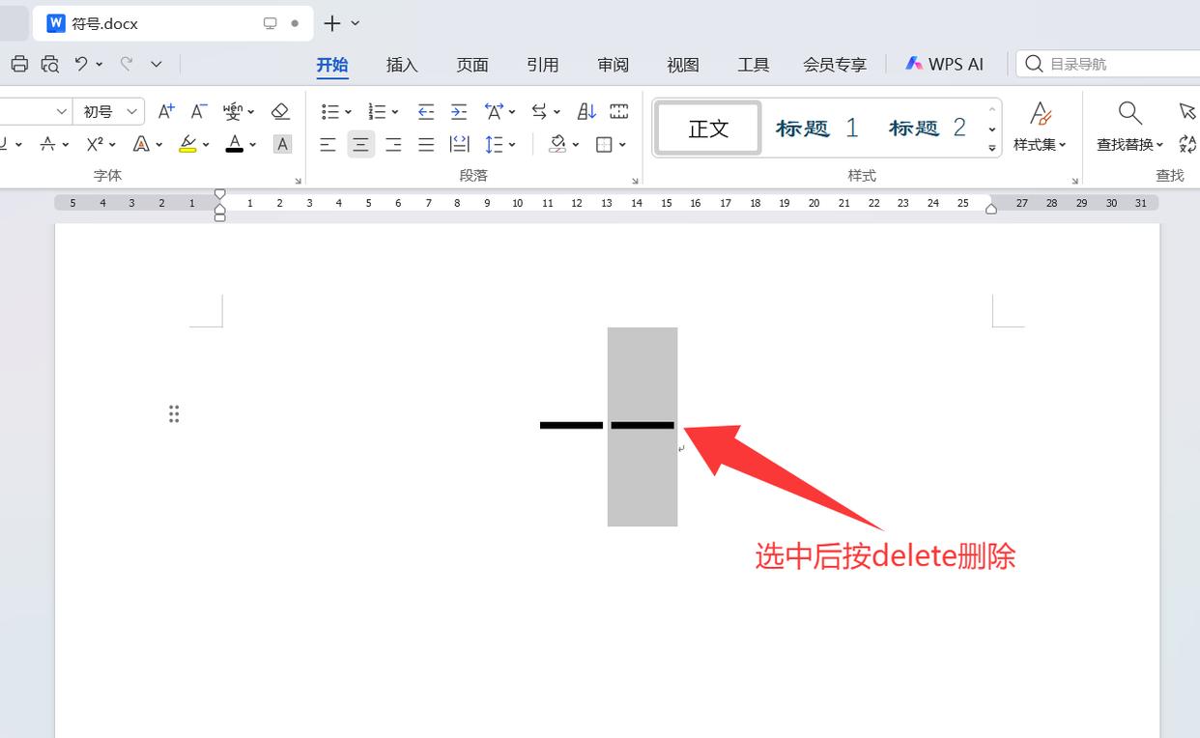Toggle justified alignment

[426, 145]
